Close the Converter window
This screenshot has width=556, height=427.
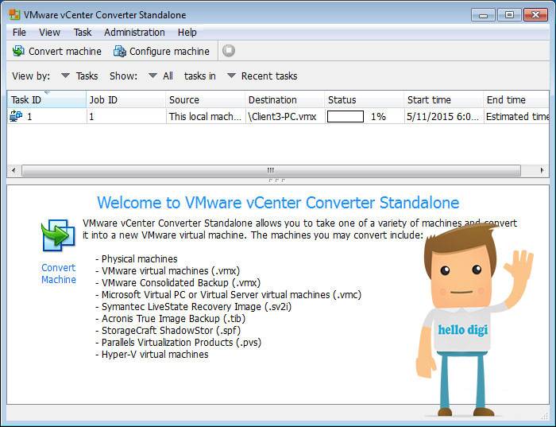535,15
